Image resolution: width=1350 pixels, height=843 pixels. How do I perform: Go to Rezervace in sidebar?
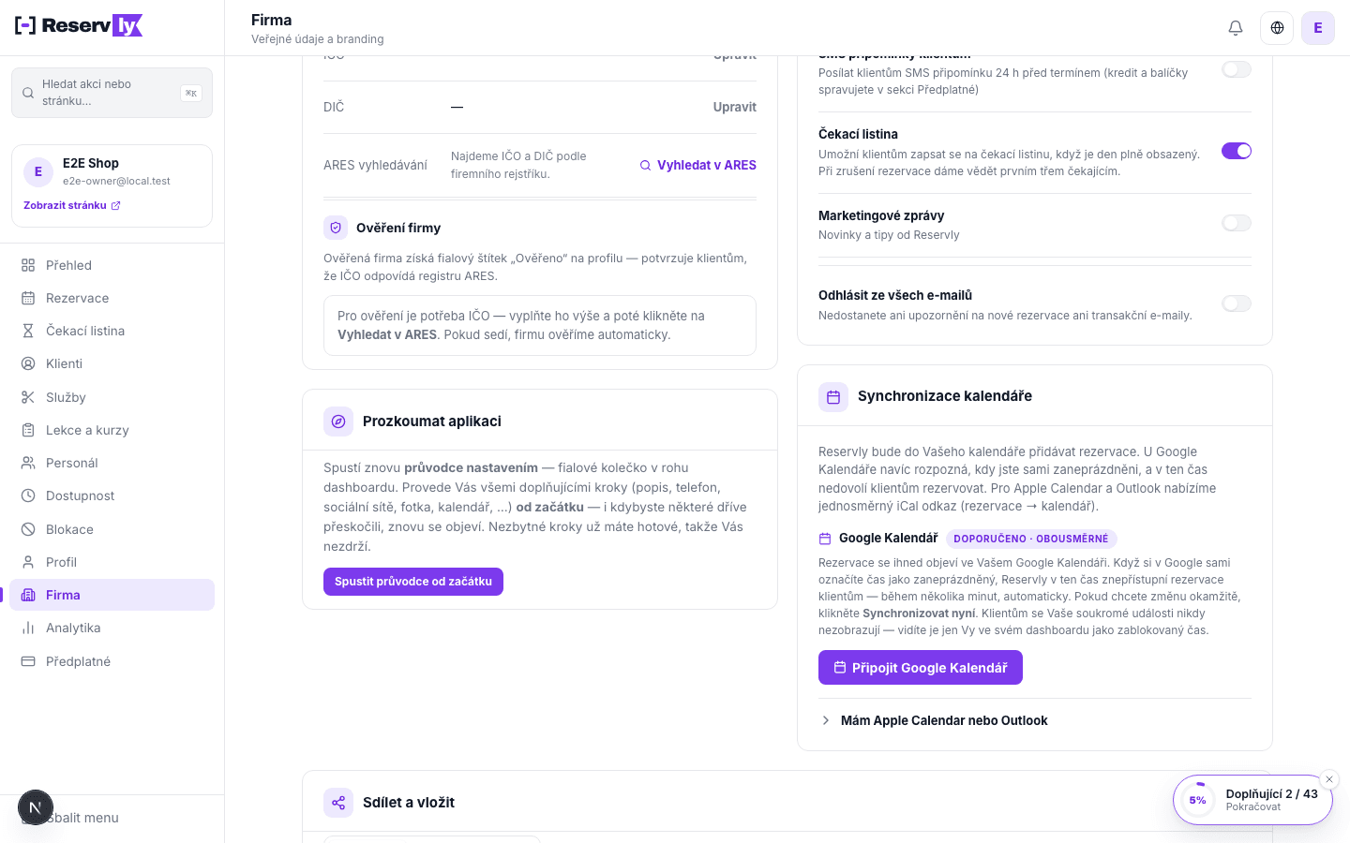coord(112,298)
